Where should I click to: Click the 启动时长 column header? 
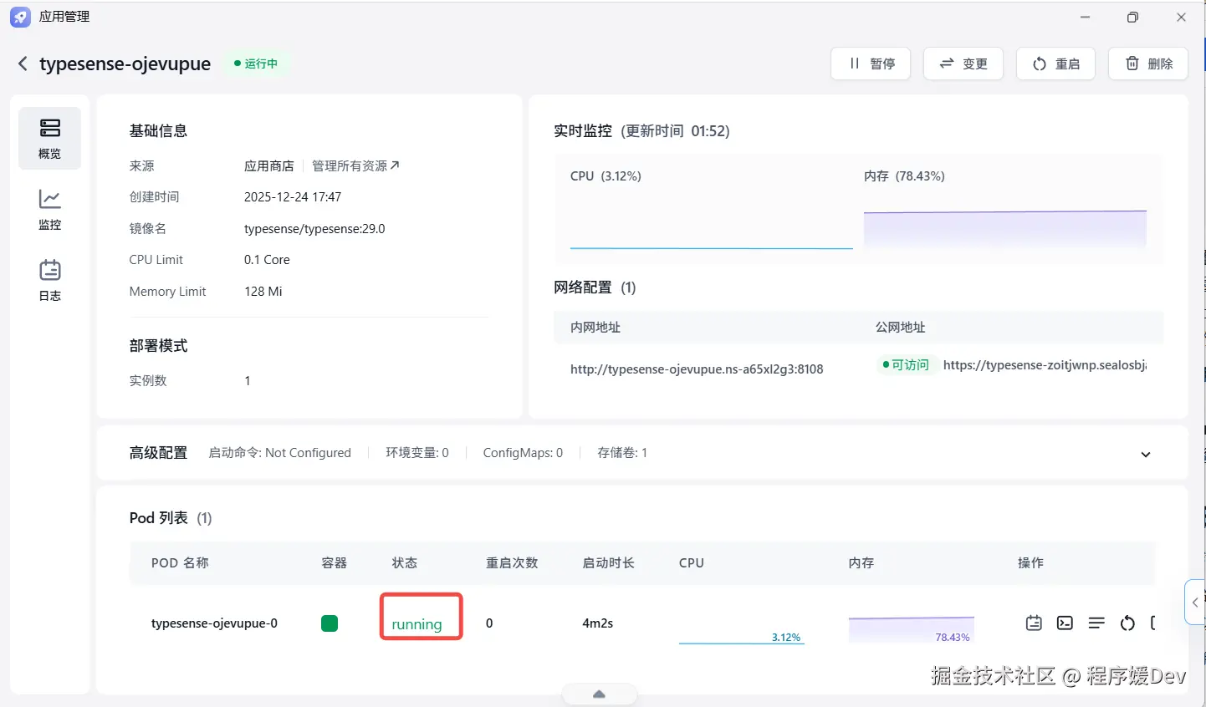[608, 563]
